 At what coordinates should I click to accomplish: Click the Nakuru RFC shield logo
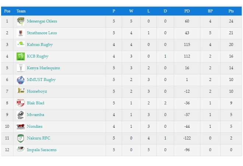point(21,138)
